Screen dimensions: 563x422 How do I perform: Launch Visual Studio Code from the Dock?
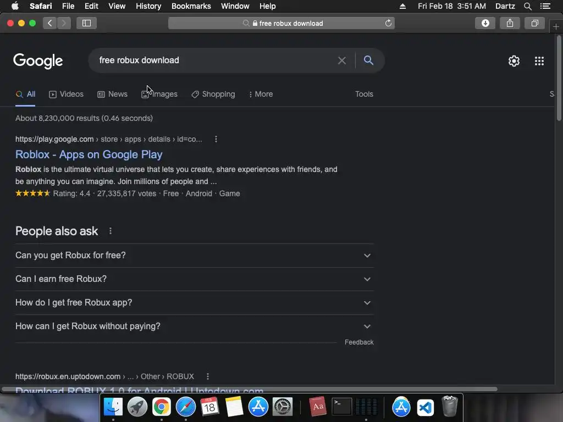(426, 407)
